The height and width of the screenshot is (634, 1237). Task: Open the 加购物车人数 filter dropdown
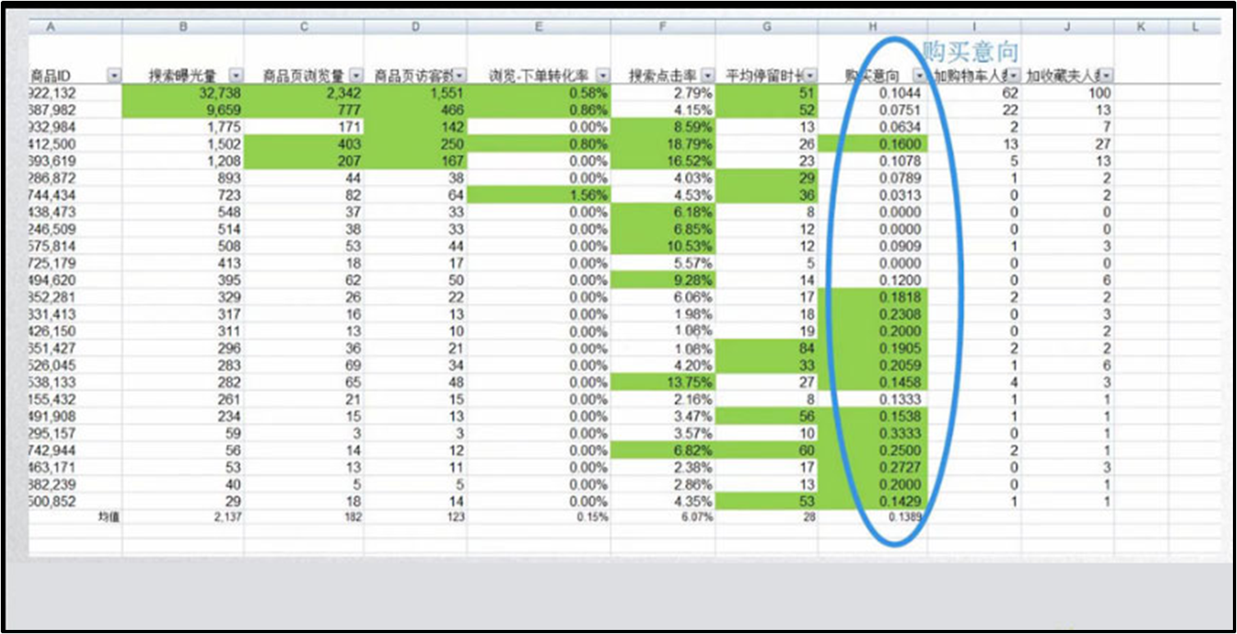pyautogui.click(x=1014, y=75)
